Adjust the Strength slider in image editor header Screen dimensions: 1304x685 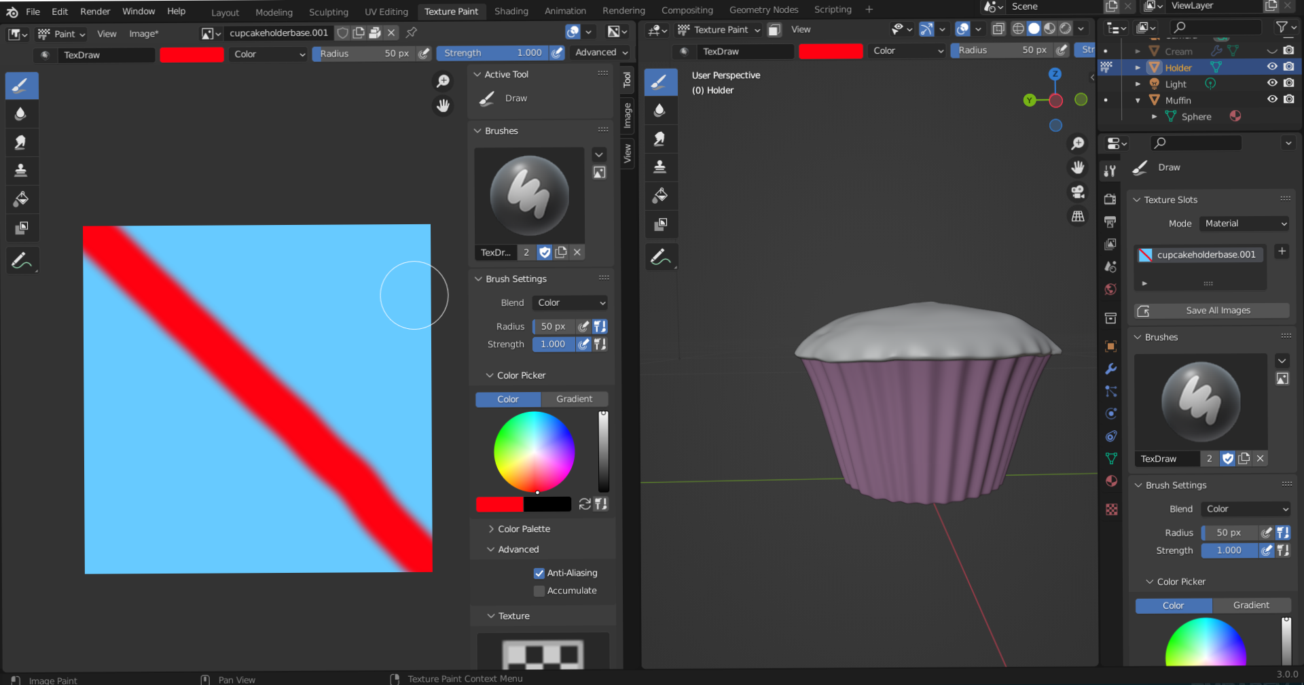(492, 53)
